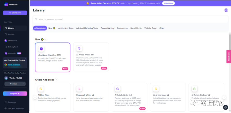Open the Paragraph Writer V2 card title
The width and height of the screenshot is (231, 113).
(x=85, y=95)
